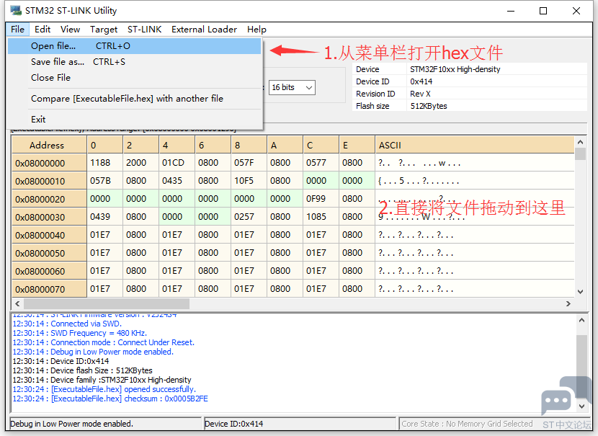Click memory cell value 0F99
598x436 pixels.
tap(321, 199)
